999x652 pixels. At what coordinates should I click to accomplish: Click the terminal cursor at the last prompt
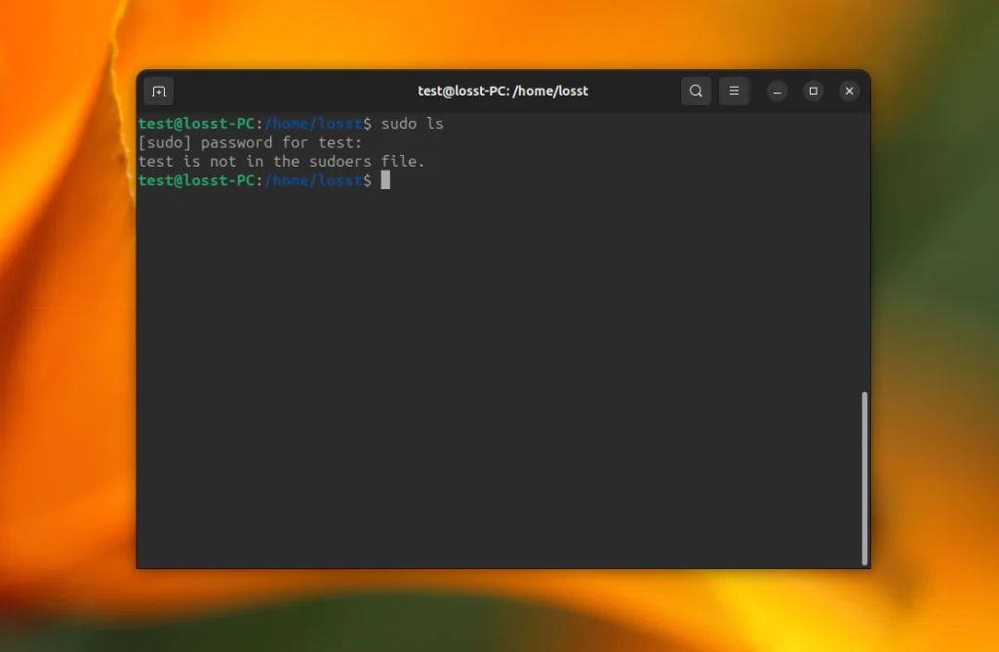[x=385, y=180]
